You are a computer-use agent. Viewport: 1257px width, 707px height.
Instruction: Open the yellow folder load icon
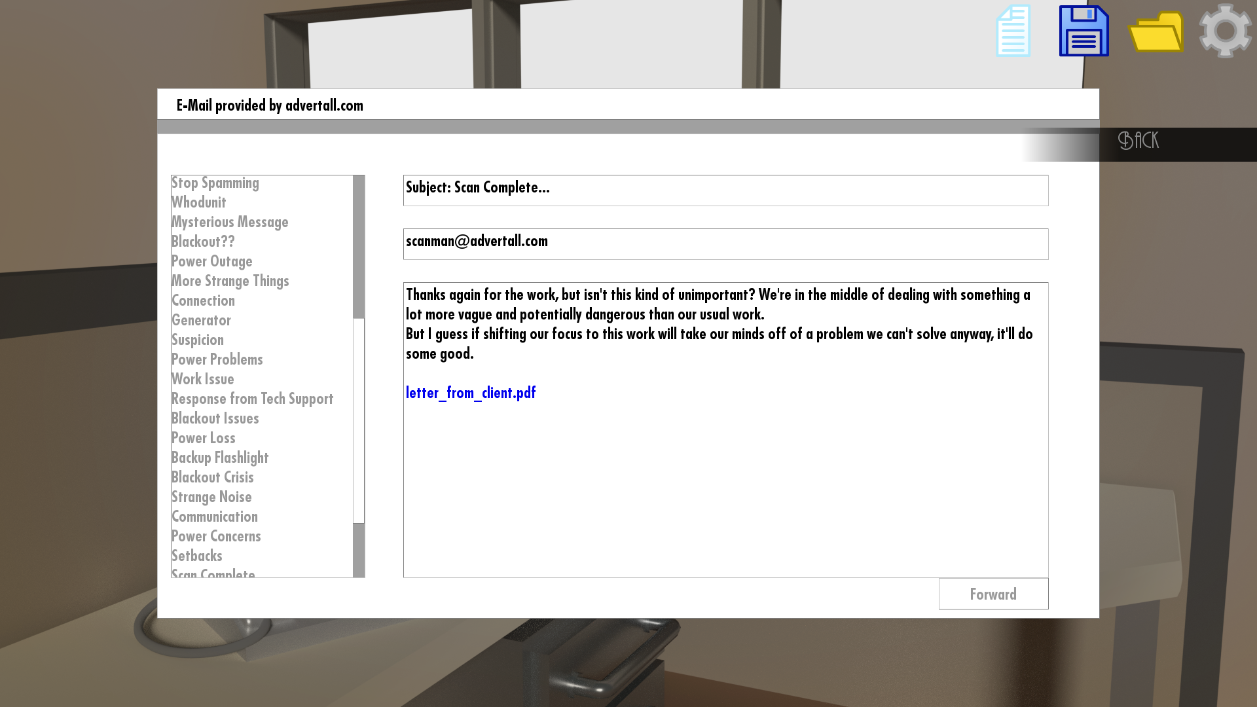(x=1156, y=31)
